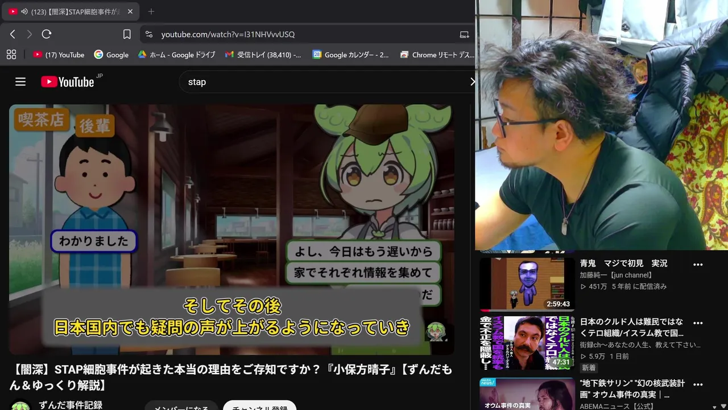The width and height of the screenshot is (728, 410).
Task: Open 日本のクルド人は難民ではなくテロ組織 title
Action: (632, 327)
